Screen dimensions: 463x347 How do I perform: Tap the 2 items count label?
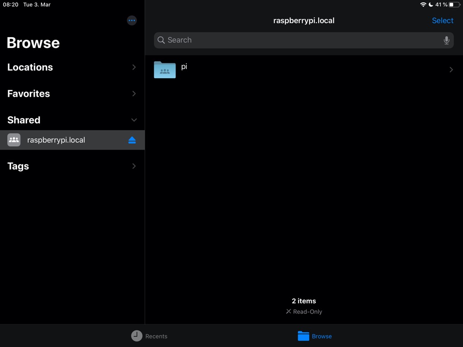[303, 300]
